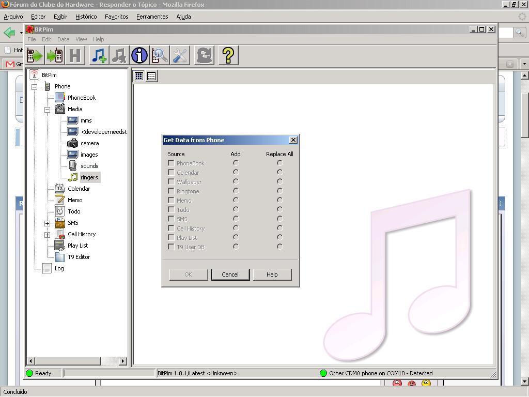Tick the Calendar source checkbox
Viewport: 529px width, 397px height.
(x=171, y=173)
